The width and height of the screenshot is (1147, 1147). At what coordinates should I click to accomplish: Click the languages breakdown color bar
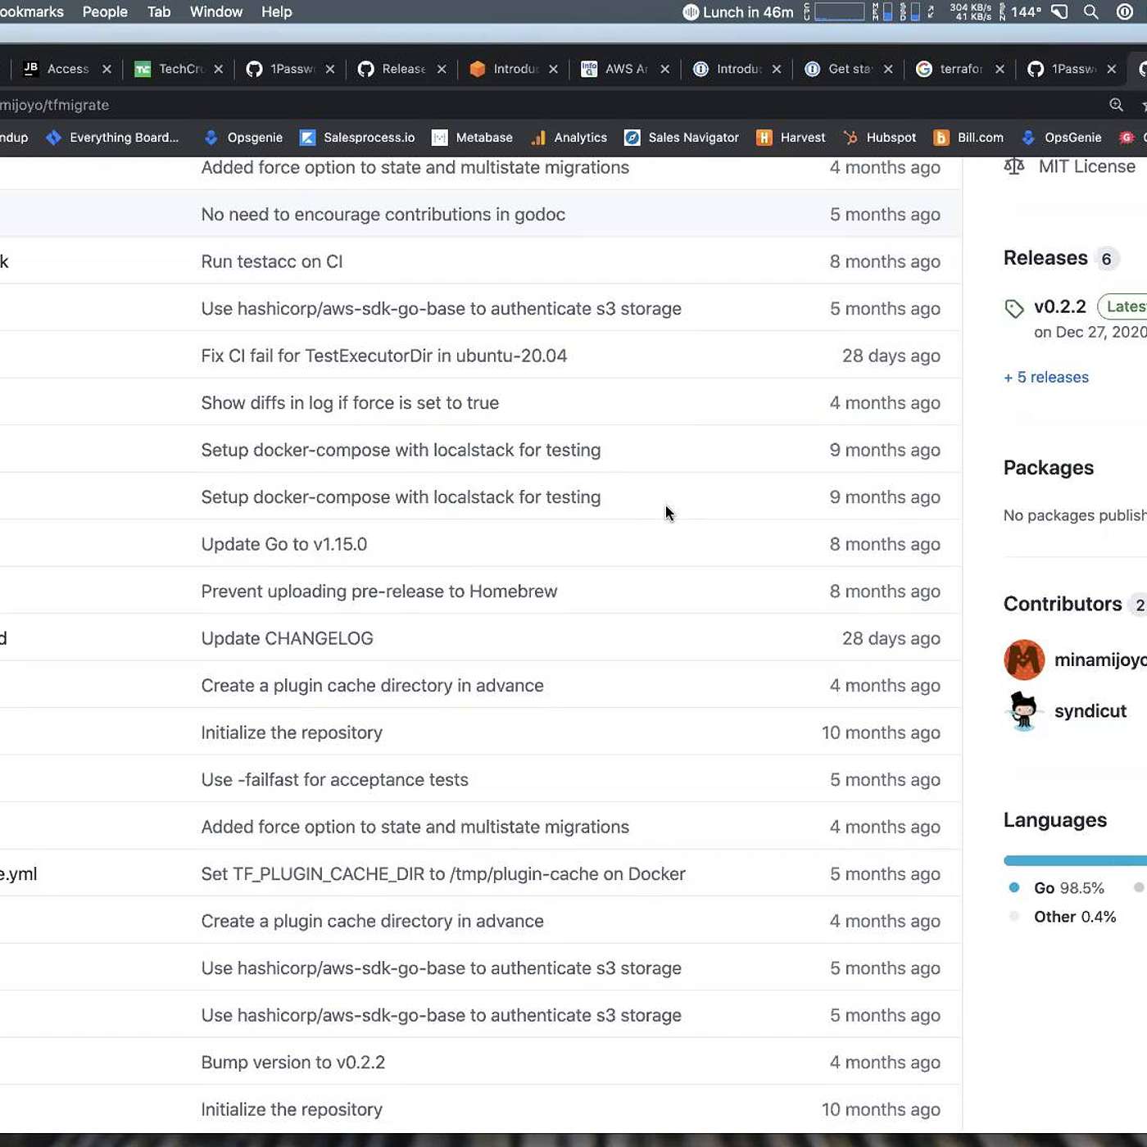point(1073,860)
